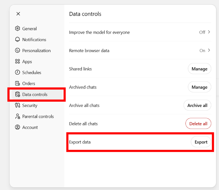Viewport: 219px width, 190px height.
Task: Click the Notifications bell icon
Action: [18, 39]
